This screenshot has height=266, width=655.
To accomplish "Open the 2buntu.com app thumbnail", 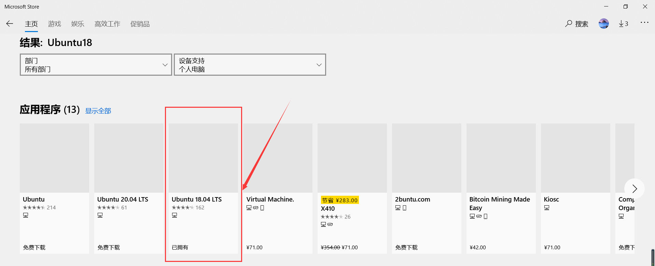I will point(427,158).
